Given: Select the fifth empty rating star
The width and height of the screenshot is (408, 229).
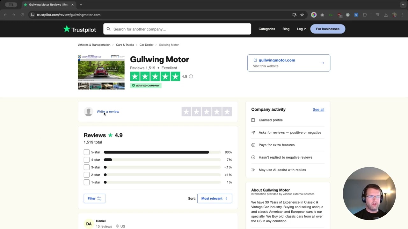Looking at the screenshot, I should pyautogui.click(x=227, y=112).
